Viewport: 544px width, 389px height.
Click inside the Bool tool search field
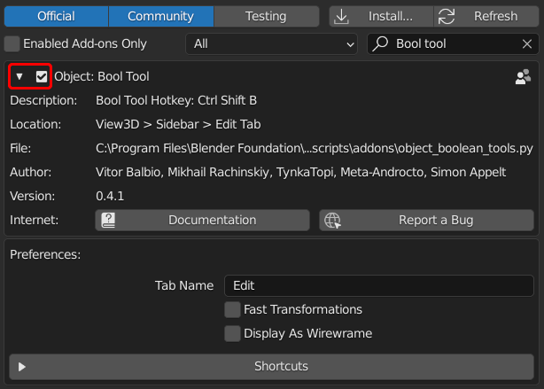click(452, 43)
